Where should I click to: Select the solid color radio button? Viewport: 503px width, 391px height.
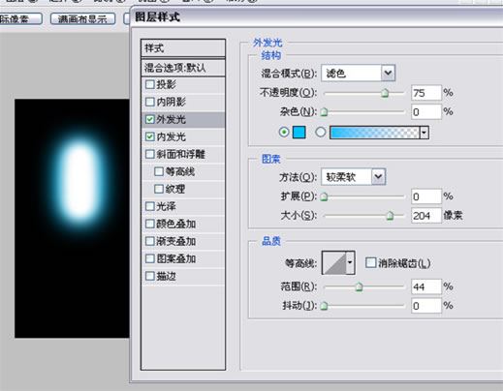[x=284, y=132]
